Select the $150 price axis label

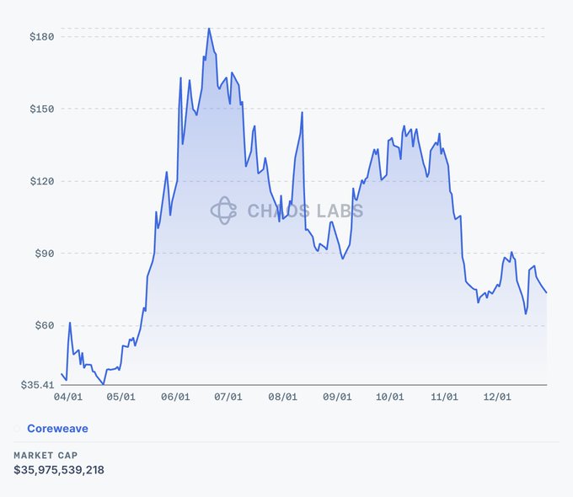pos(42,110)
